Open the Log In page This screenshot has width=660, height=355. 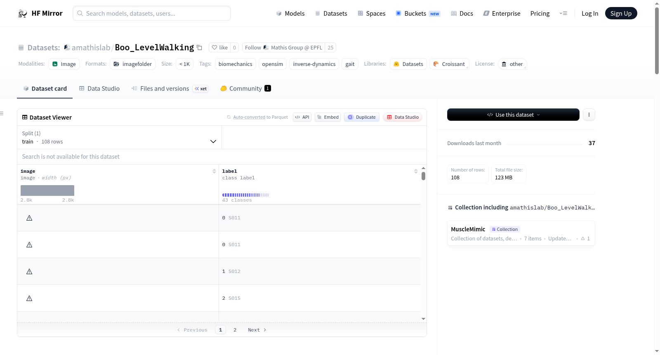point(589,13)
